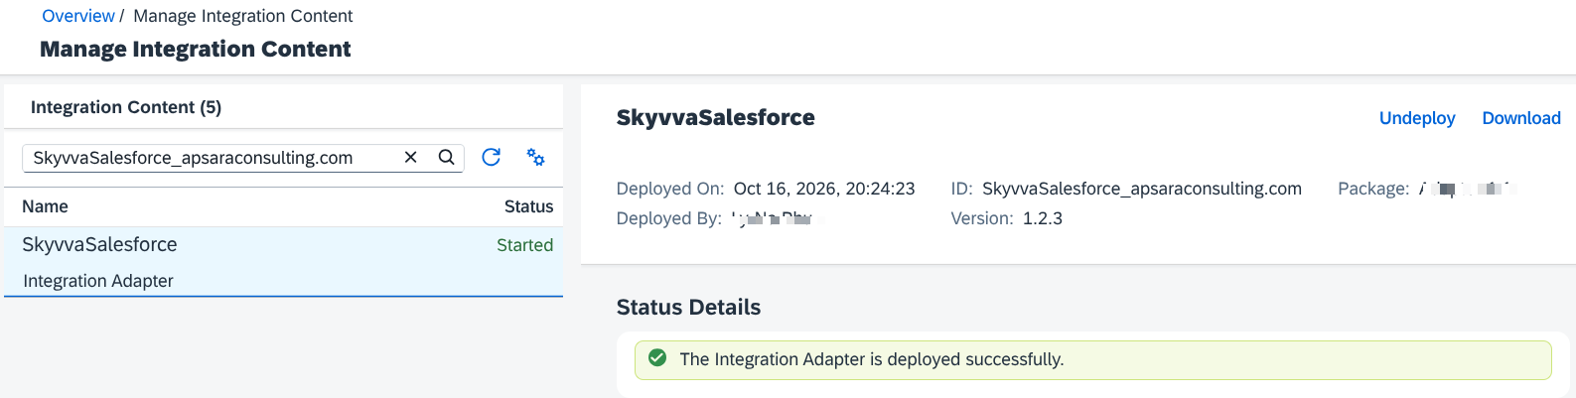
Task: Click the Manage Integration Content breadcrumb text
Action: click(243, 16)
